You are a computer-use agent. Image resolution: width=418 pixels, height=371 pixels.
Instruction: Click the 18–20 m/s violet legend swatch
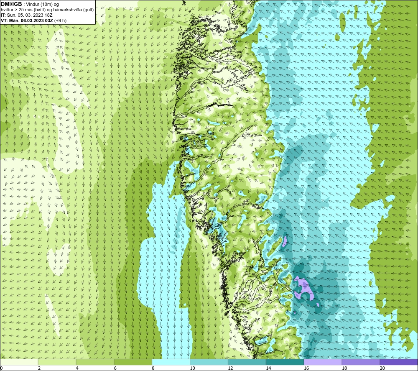[361, 362]
